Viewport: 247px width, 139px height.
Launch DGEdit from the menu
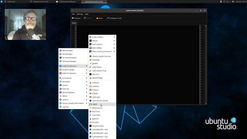click(x=102, y=93)
